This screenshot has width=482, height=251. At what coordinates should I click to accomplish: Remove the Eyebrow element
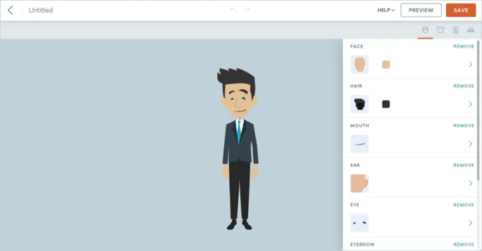[464, 244]
